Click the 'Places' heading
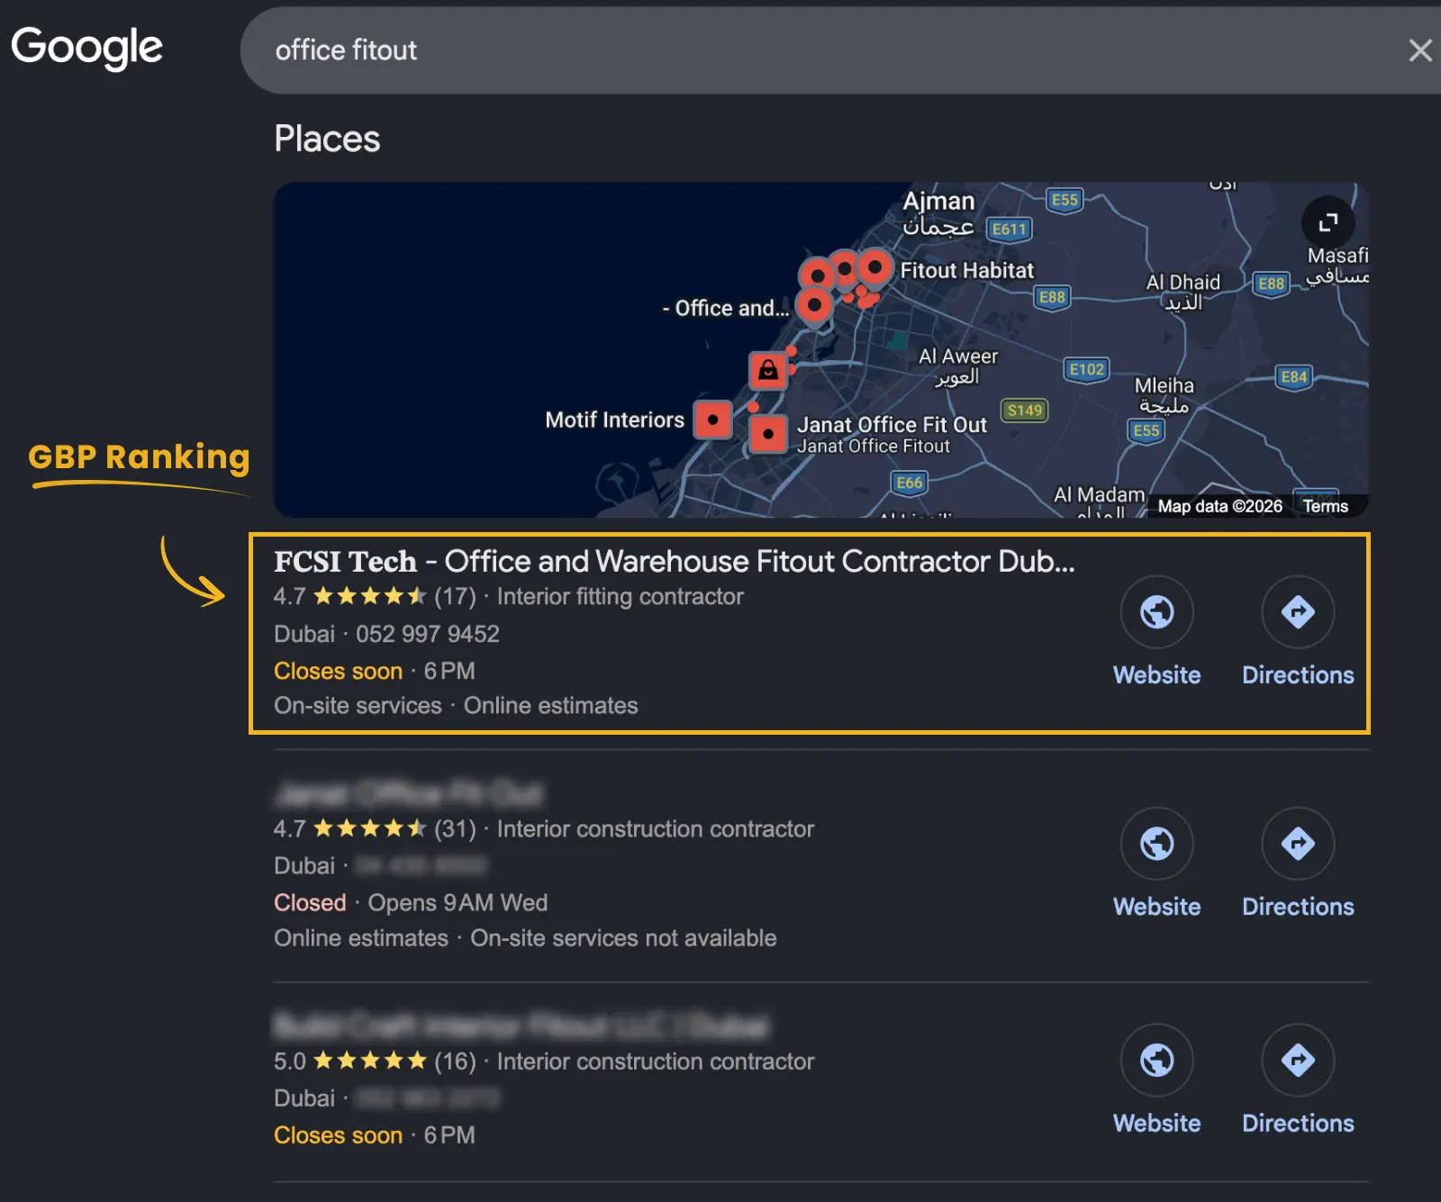1441x1202 pixels. [x=327, y=139]
